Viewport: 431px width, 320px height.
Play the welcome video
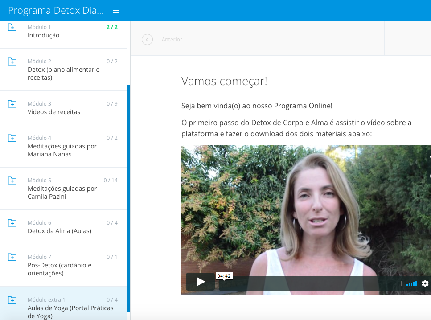[201, 282]
